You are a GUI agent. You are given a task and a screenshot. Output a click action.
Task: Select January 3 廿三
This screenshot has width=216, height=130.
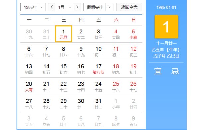(x=98, y=34)
